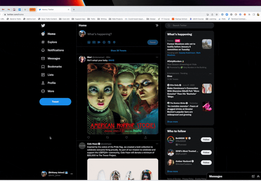Compose new message icon in Messages drawer
Viewport: 261px width, 181px height.
point(253,176)
